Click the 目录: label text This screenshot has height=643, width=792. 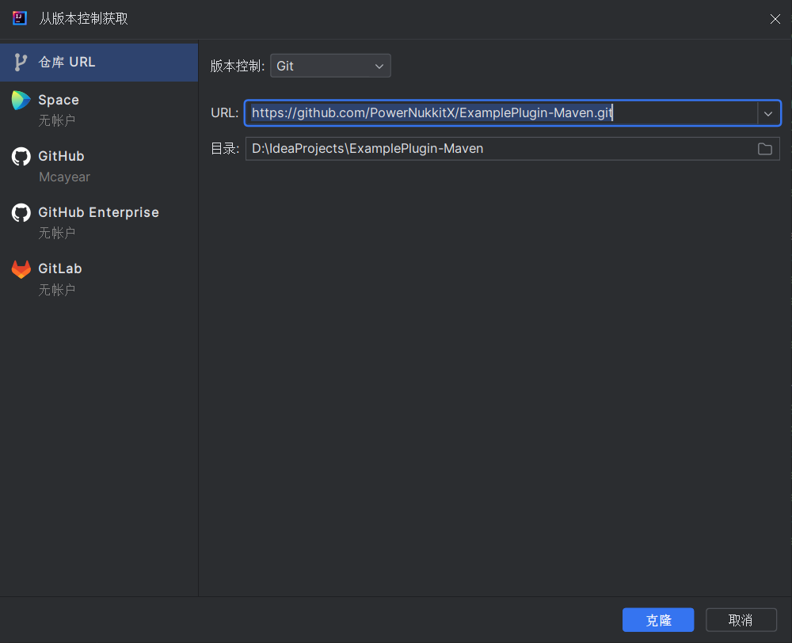pyautogui.click(x=225, y=149)
